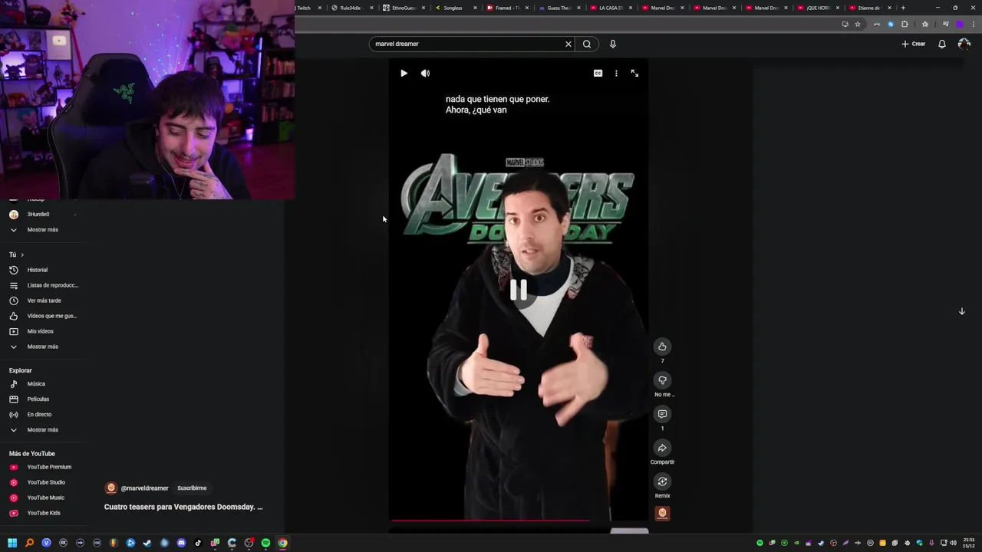Toggle closed captions on the Short
Image resolution: width=982 pixels, height=552 pixels.
[x=598, y=74]
